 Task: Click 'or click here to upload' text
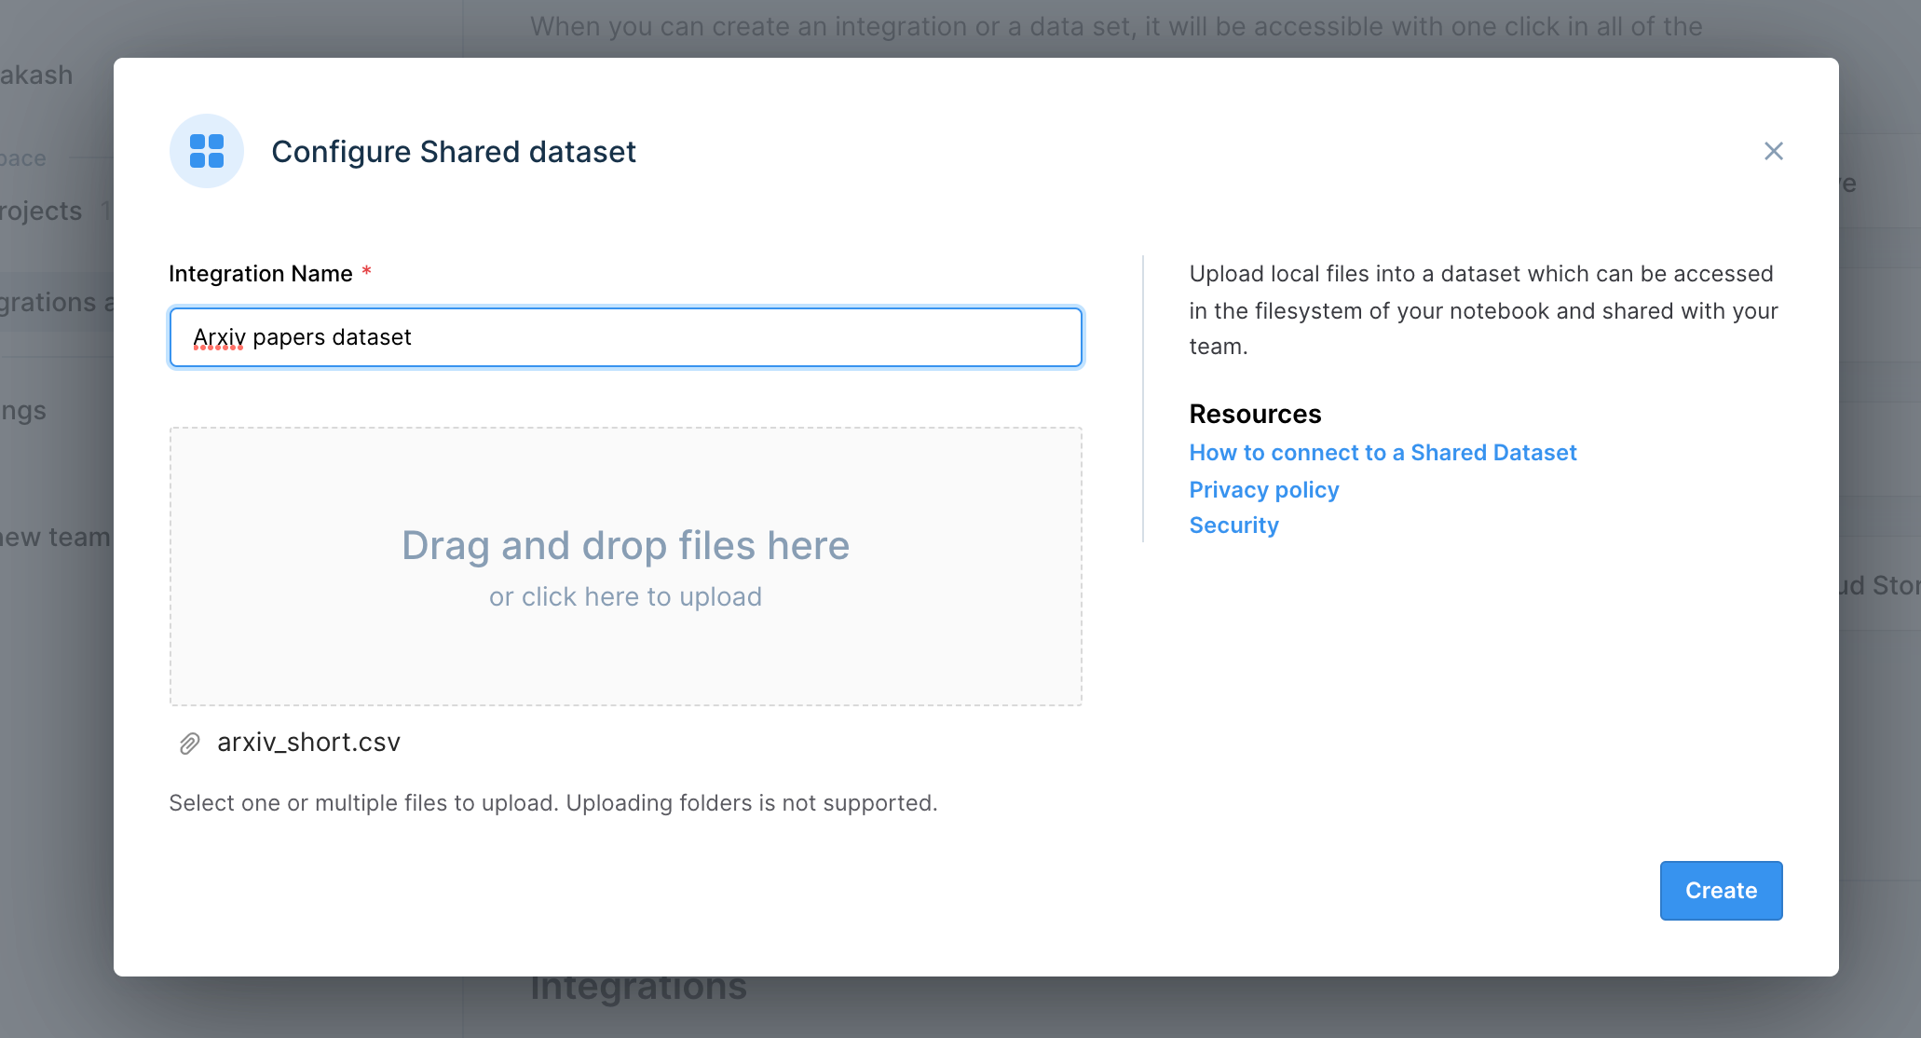pos(625,597)
